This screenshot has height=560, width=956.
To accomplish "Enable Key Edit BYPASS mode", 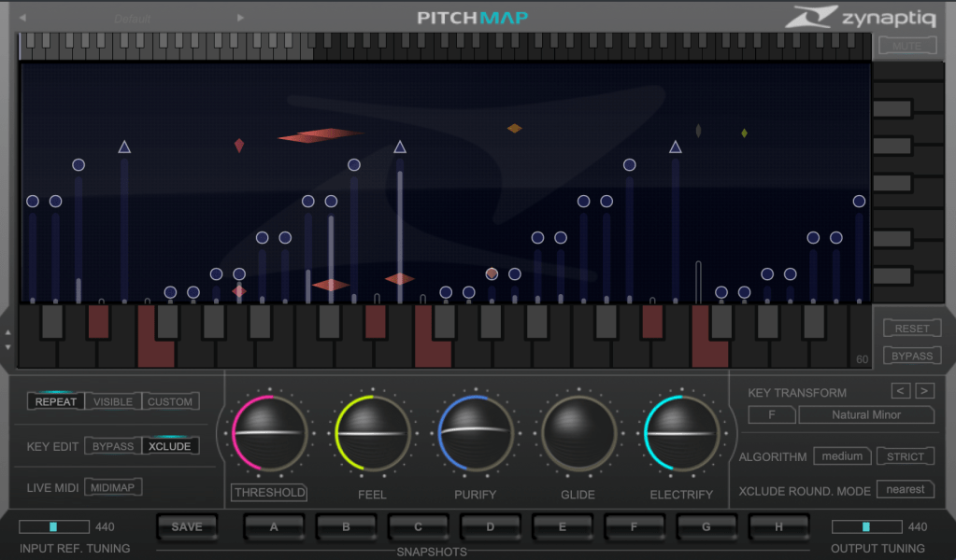I will (113, 446).
